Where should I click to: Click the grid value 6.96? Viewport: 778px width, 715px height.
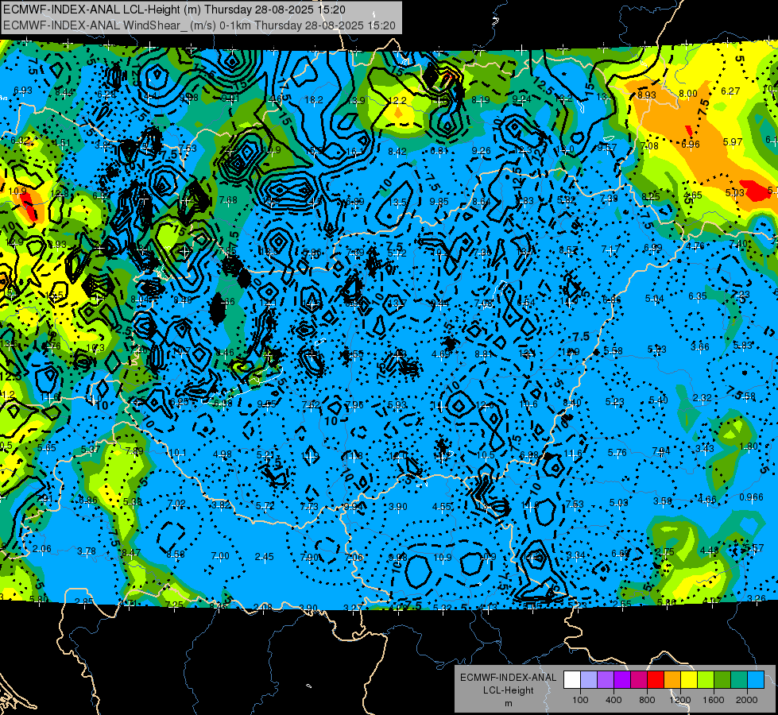tap(690, 145)
